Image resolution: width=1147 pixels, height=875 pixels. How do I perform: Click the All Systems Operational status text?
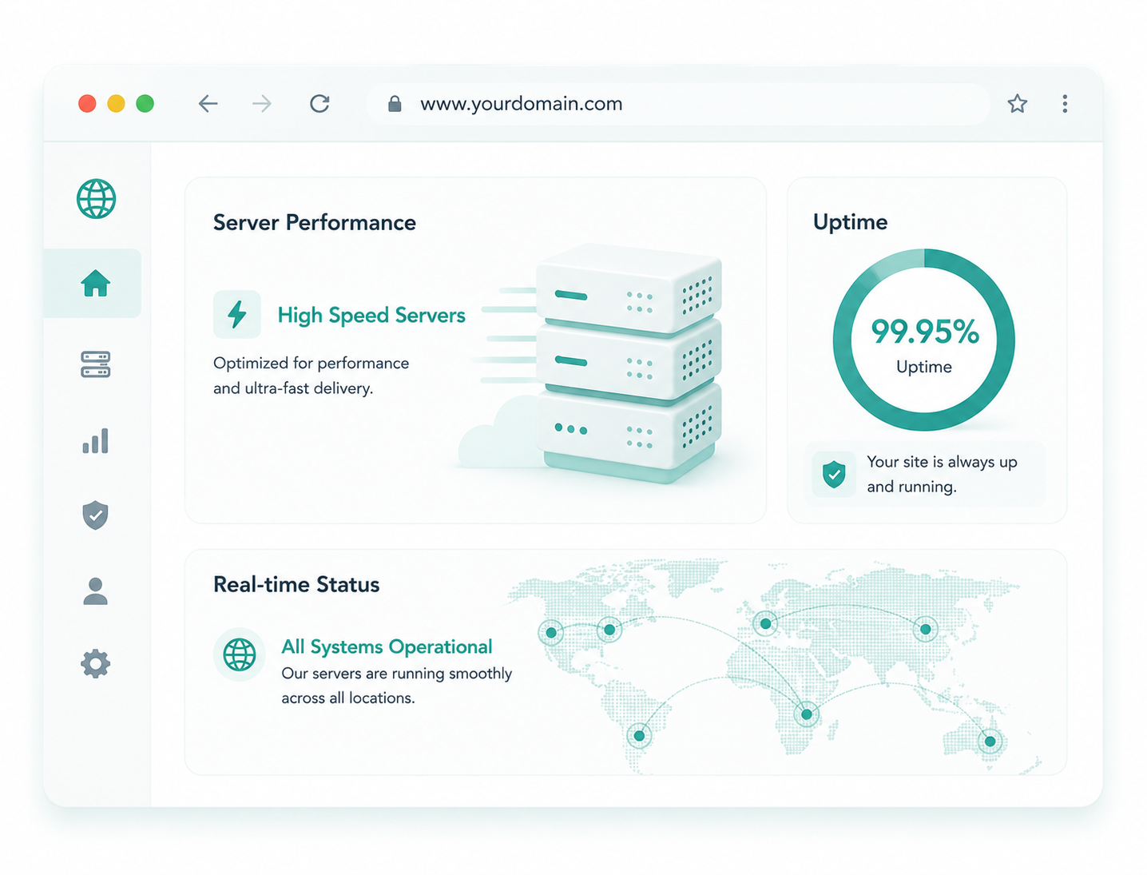tap(387, 646)
